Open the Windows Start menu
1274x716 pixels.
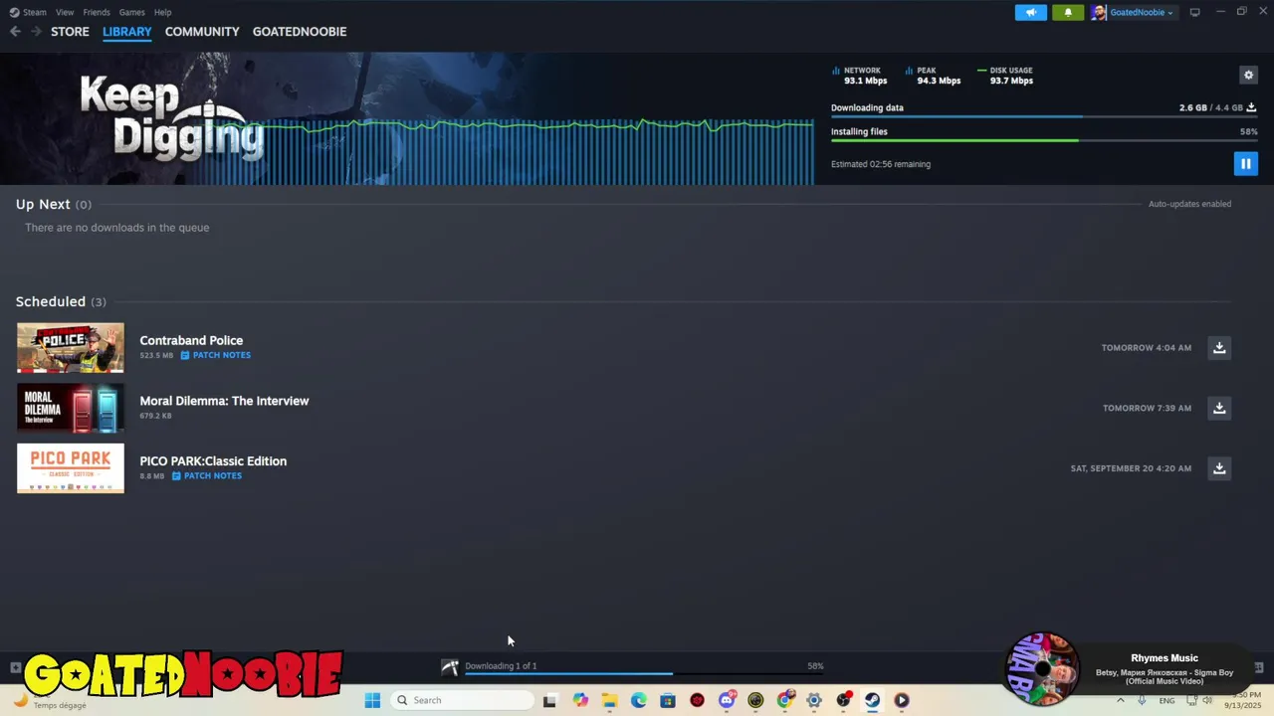(x=372, y=700)
